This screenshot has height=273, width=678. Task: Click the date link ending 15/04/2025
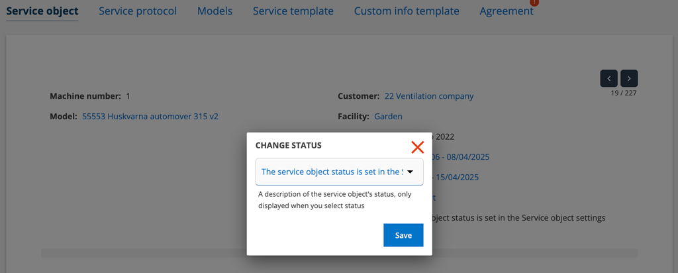point(456,177)
